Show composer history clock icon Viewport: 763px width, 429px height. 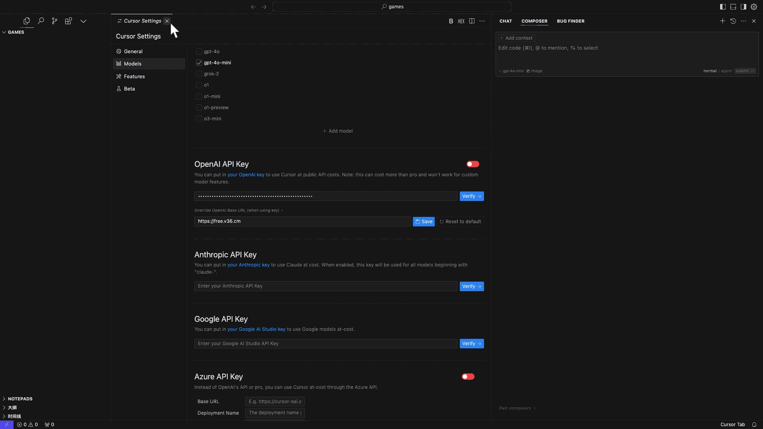coord(733,21)
